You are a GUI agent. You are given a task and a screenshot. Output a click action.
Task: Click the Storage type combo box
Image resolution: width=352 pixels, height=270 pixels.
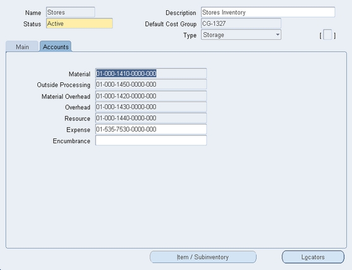(241, 35)
